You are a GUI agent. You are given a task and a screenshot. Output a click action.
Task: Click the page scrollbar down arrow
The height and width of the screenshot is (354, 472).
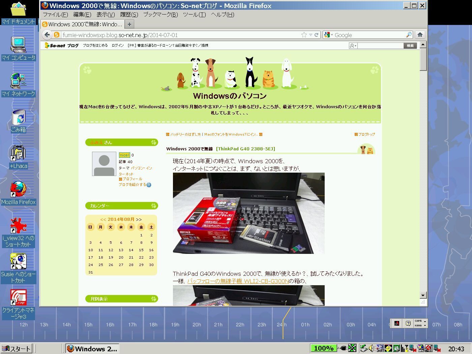[x=423, y=295]
